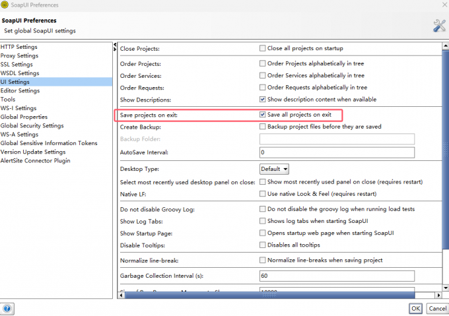Open Editor Settings category

(x=56, y=90)
